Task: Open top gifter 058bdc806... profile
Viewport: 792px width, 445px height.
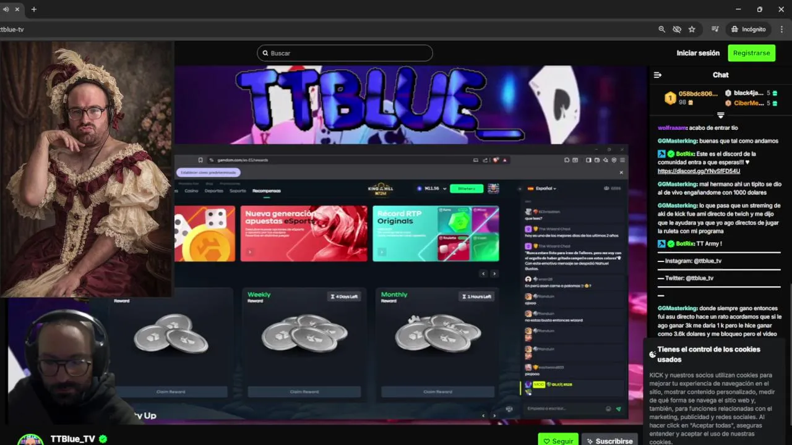Action: (x=698, y=94)
